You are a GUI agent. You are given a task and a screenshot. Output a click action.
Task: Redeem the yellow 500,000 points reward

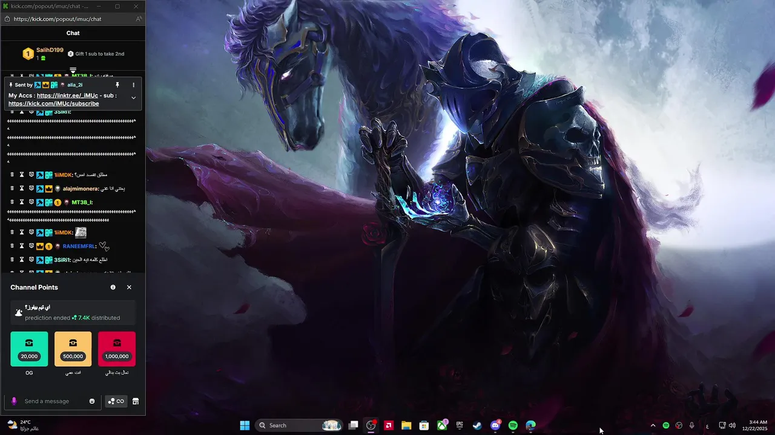click(73, 349)
